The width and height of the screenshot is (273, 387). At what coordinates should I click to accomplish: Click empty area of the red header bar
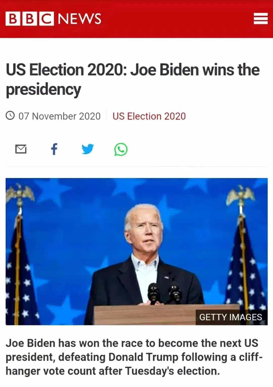(177, 19)
